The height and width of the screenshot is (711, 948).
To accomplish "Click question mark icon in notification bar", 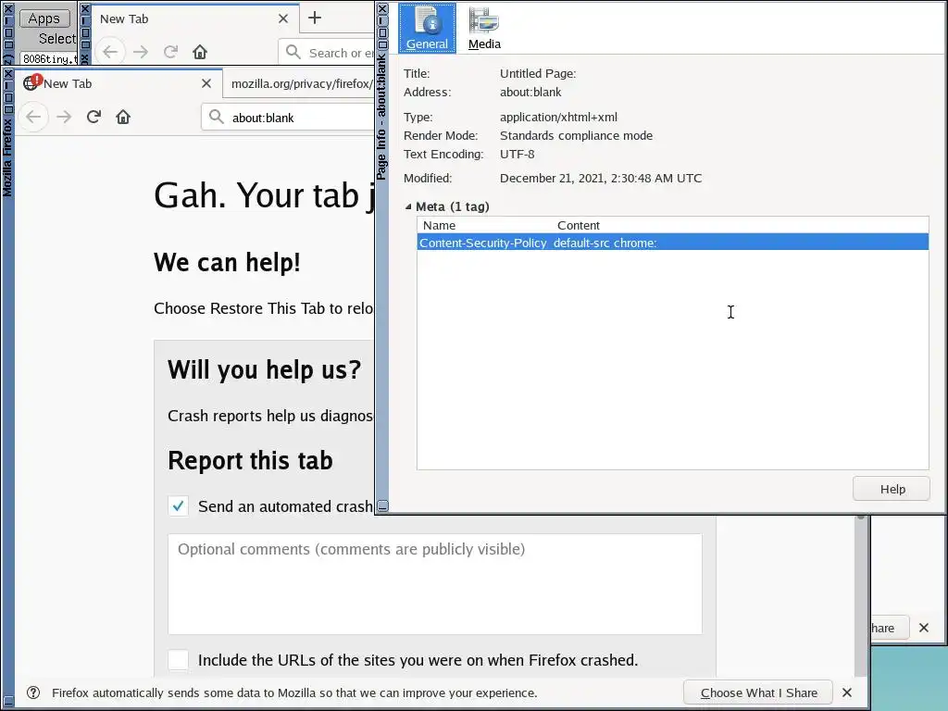I will click(34, 692).
